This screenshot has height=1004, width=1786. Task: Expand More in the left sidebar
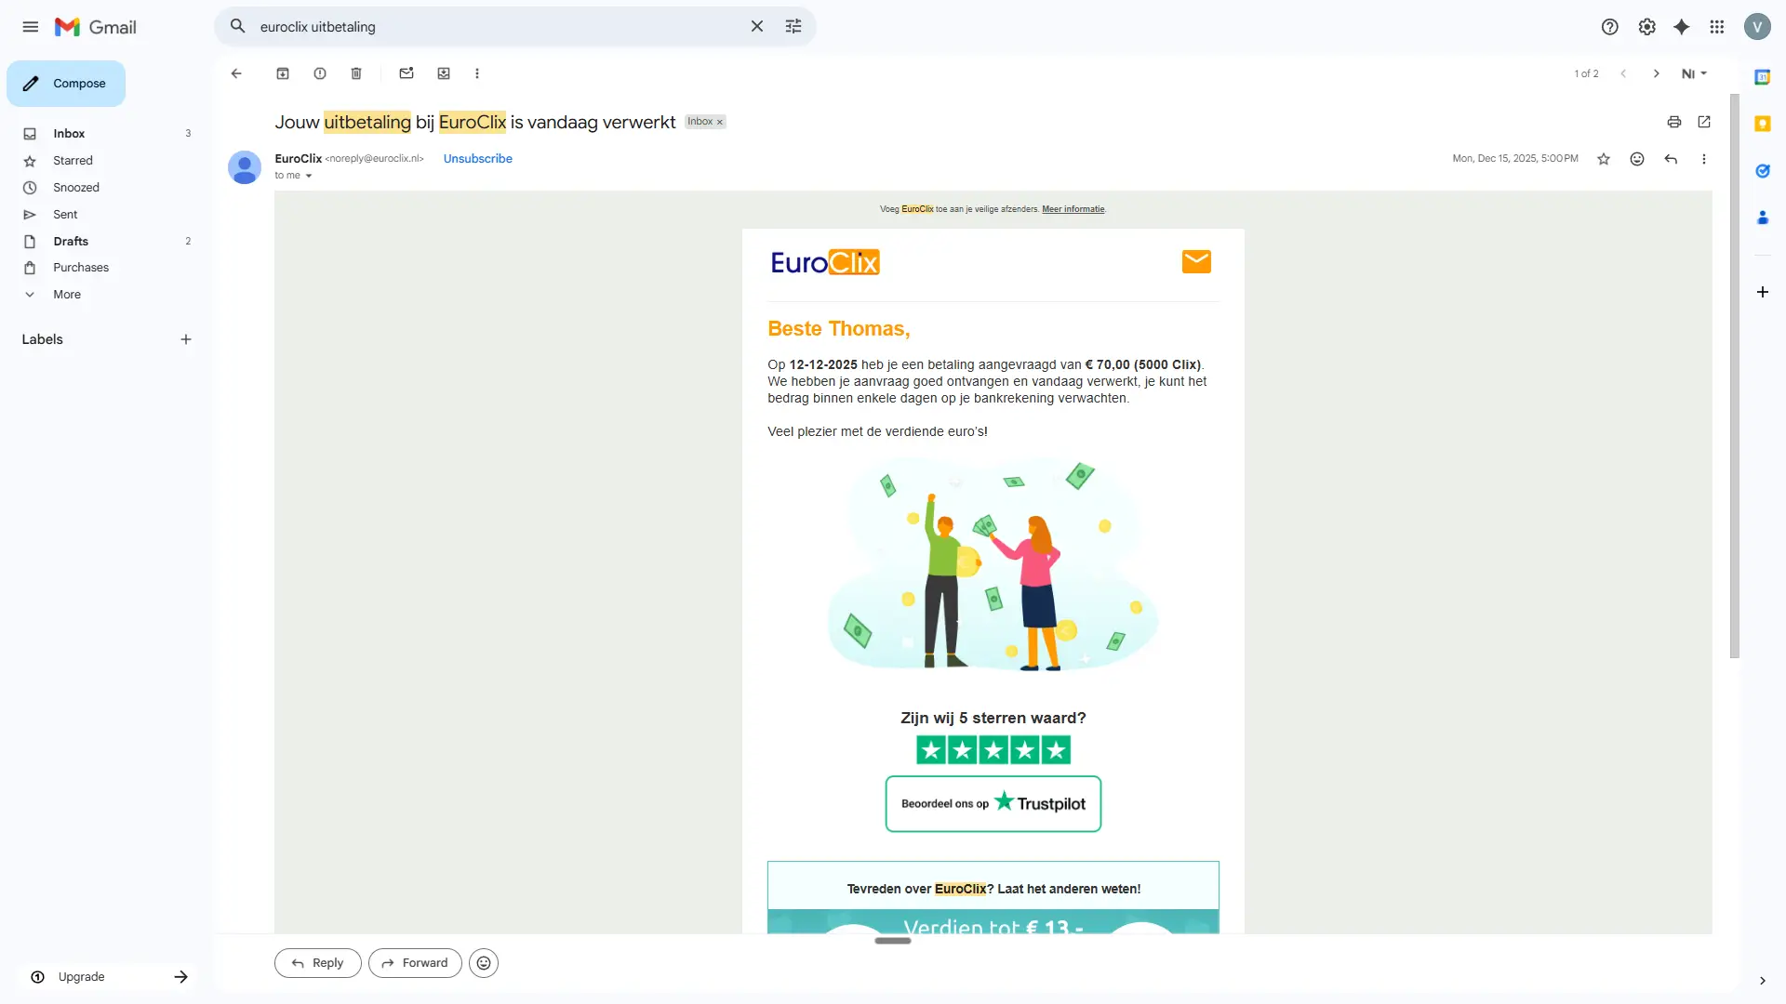[67, 295]
